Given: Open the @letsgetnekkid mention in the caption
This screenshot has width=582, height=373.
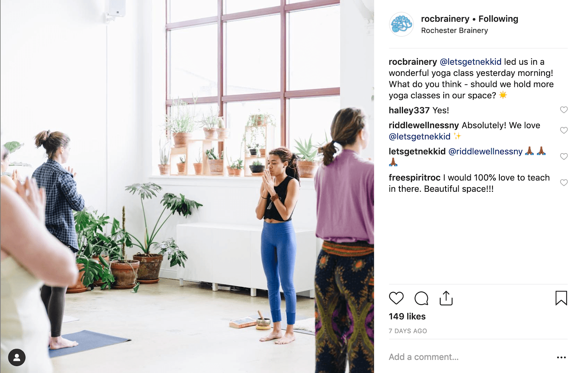Looking at the screenshot, I should click(471, 62).
